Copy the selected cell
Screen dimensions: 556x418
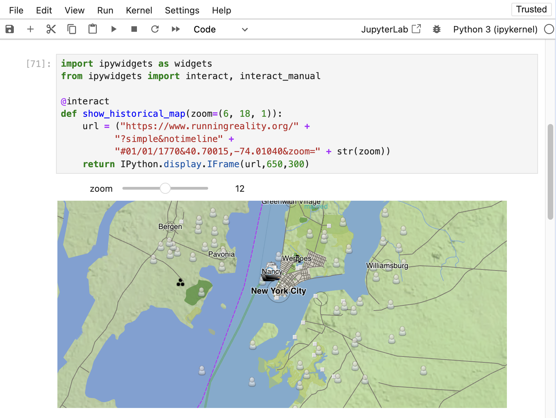point(72,29)
